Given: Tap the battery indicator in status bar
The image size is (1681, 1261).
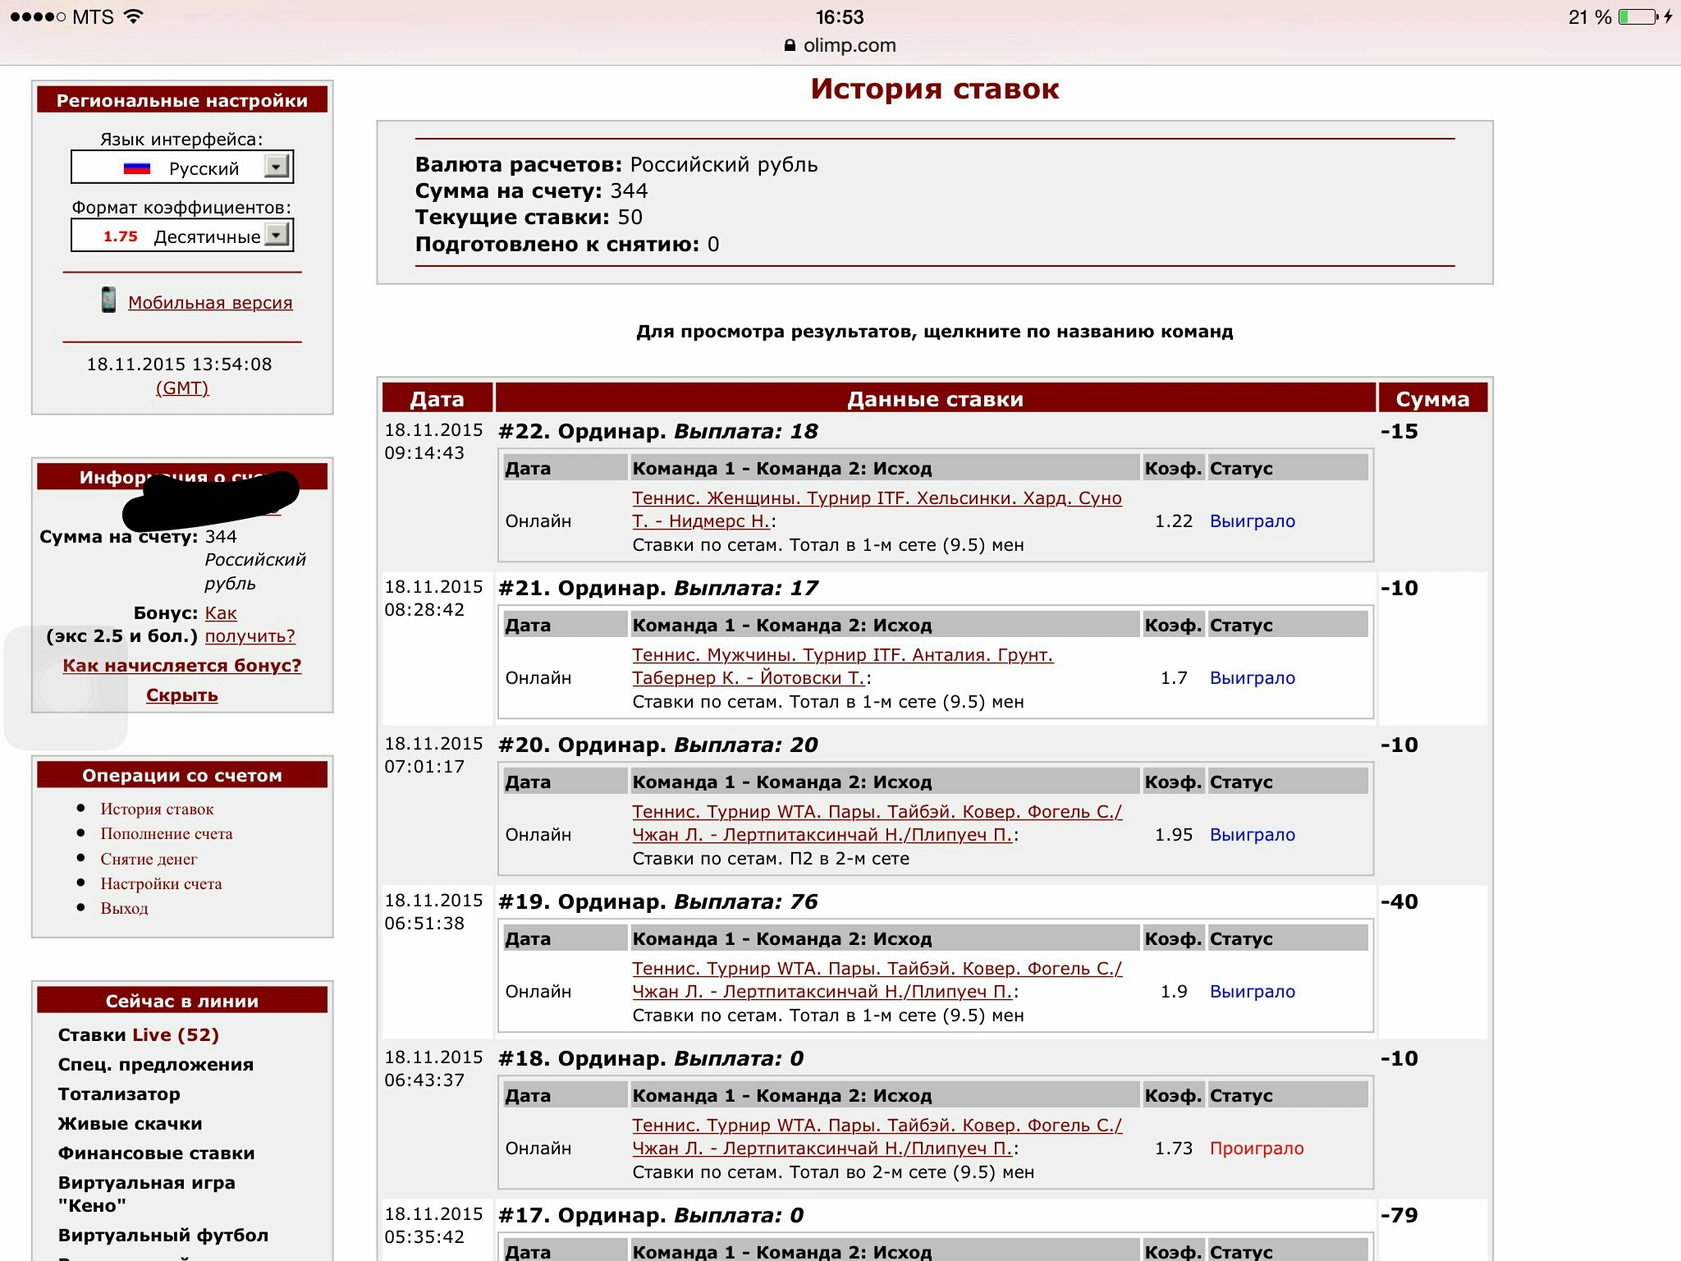Looking at the screenshot, I should pos(1637,16).
